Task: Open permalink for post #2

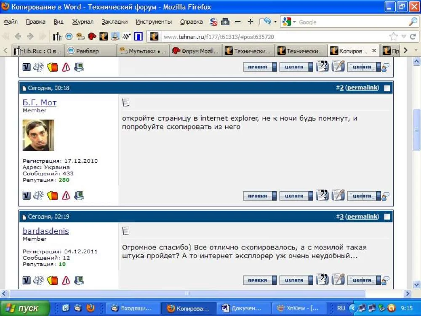Action: tap(362, 88)
